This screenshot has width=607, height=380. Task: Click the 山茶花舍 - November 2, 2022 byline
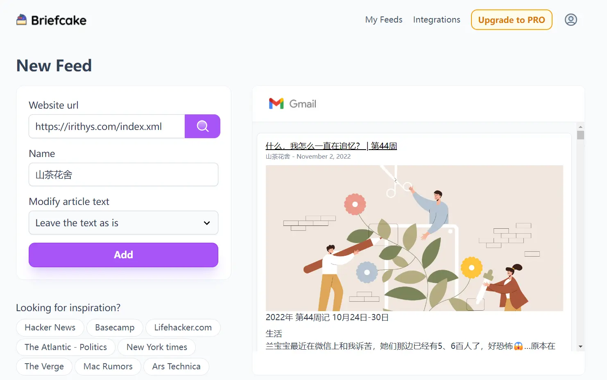point(308,157)
